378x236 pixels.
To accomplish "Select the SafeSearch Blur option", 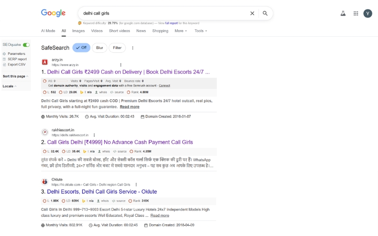I will pyautogui.click(x=99, y=48).
